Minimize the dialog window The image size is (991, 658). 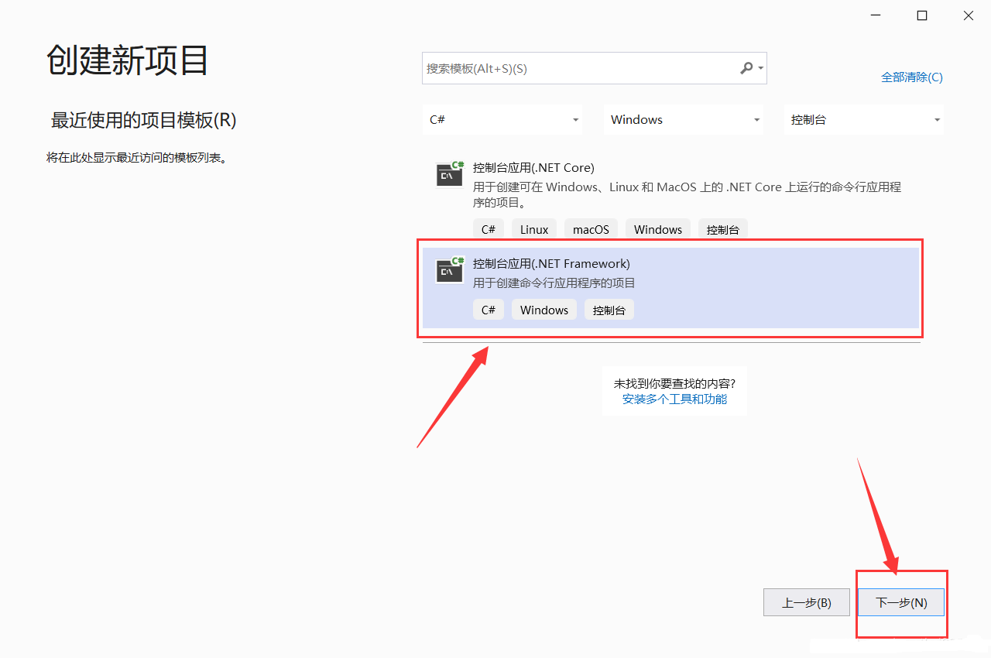click(x=876, y=15)
